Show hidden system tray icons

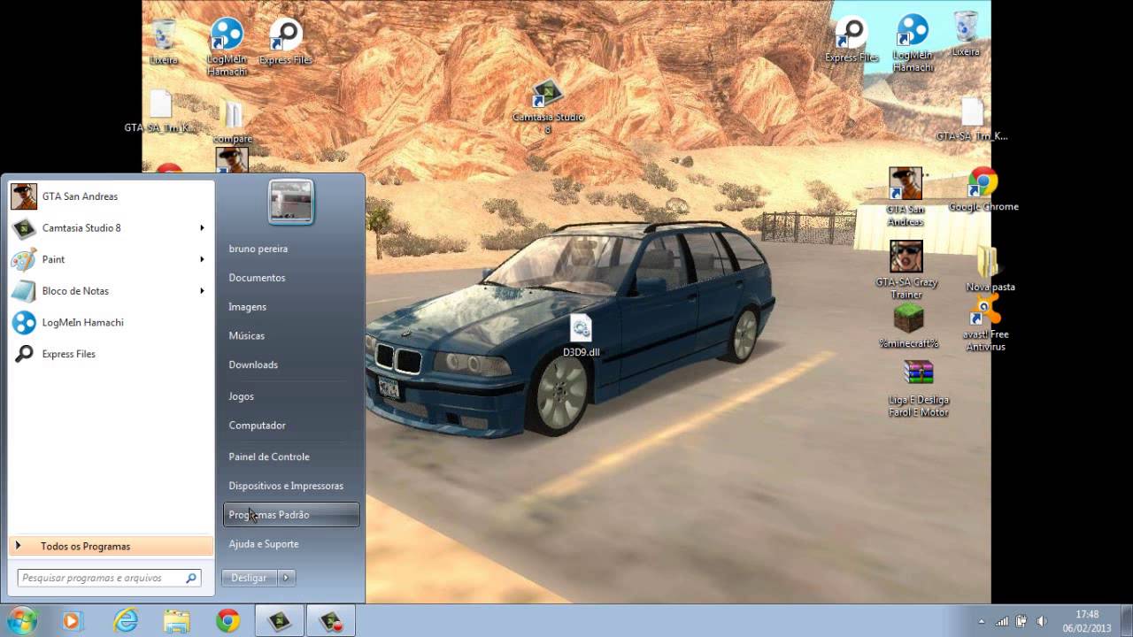tap(981, 621)
